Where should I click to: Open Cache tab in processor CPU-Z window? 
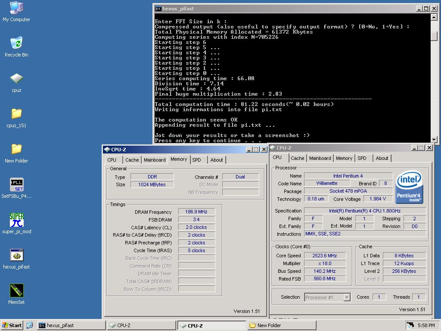click(298, 158)
